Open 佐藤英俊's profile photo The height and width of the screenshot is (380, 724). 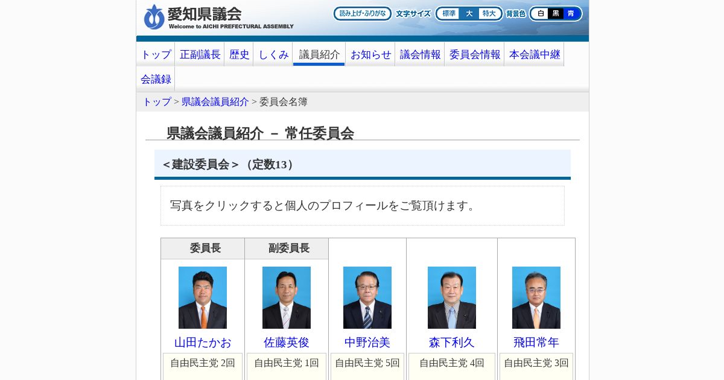(287, 297)
